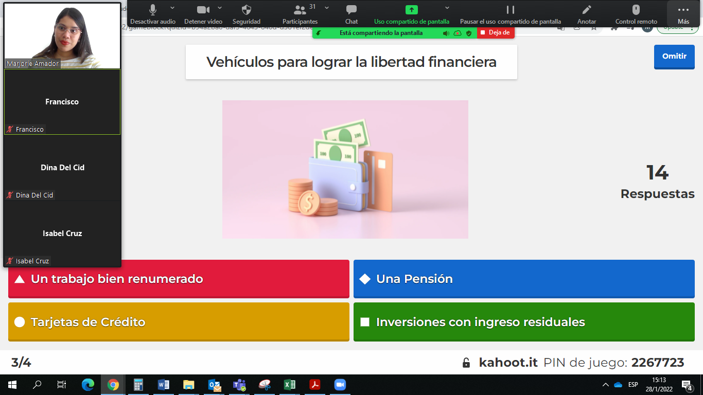Select the yellow Tarjetas de Crédito answer
The height and width of the screenshot is (395, 703).
[179, 322]
